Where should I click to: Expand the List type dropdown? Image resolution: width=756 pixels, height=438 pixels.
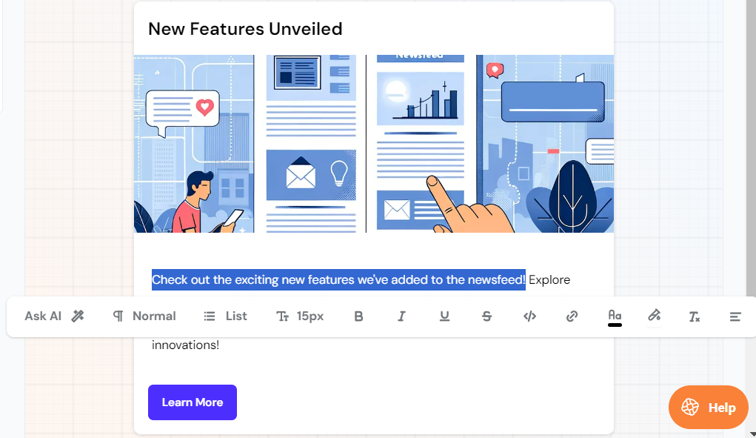point(225,316)
